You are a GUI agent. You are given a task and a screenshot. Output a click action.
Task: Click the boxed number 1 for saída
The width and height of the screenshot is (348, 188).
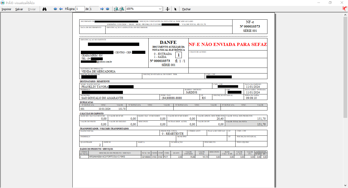(179, 55)
